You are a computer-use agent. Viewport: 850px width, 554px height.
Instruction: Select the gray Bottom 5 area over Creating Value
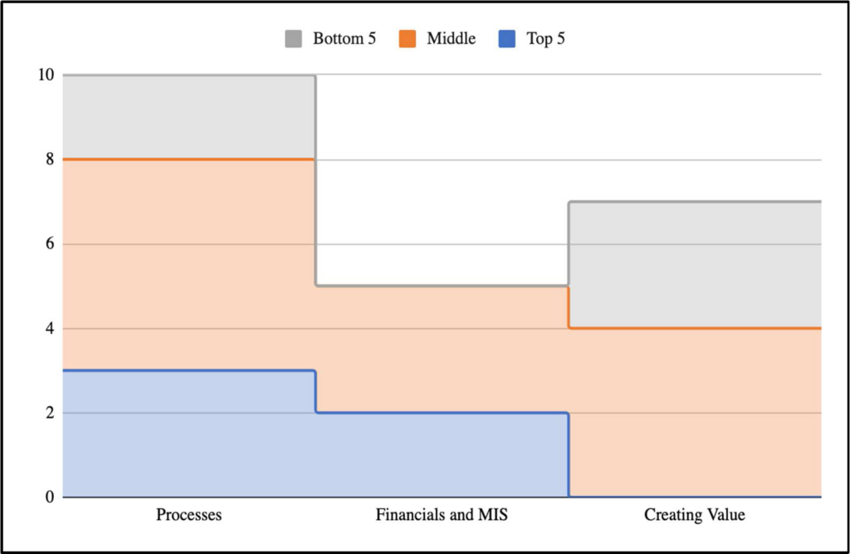(x=695, y=265)
